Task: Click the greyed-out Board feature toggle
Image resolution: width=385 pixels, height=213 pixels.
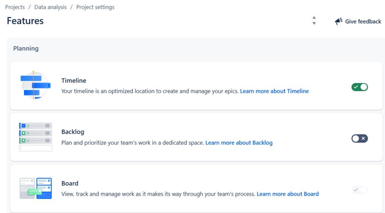Action: [359, 190]
